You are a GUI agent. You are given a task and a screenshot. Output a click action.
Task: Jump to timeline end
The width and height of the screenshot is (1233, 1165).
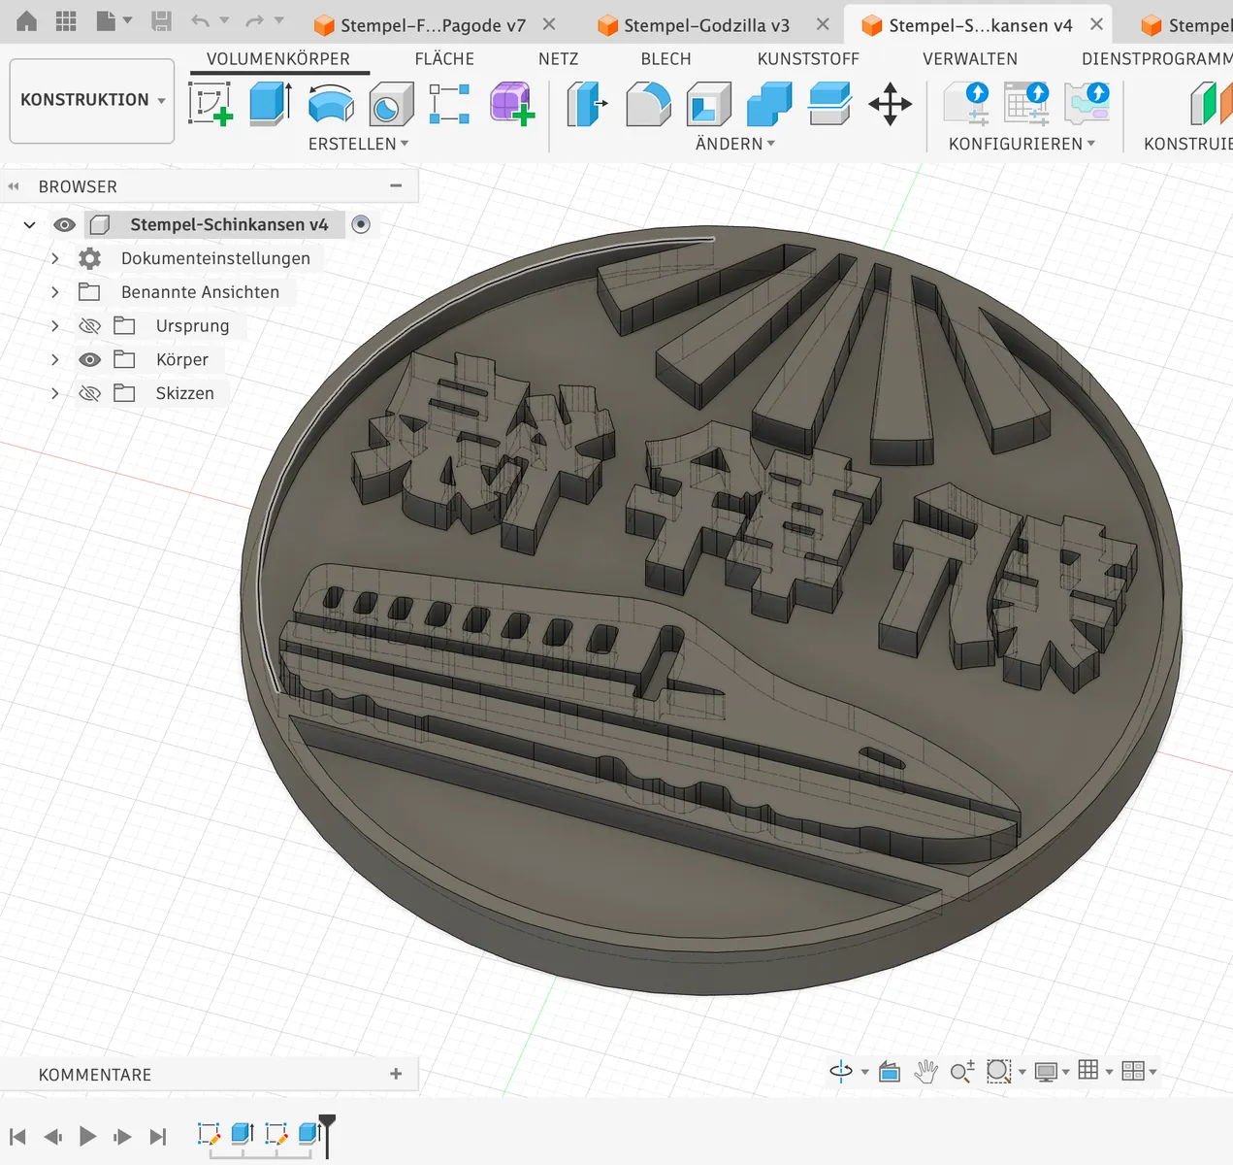point(158,1136)
